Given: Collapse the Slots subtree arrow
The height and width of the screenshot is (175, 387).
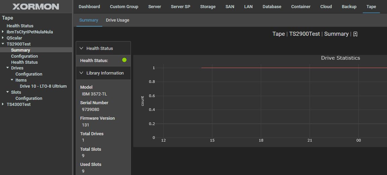Looking at the screenshot, I should click(7, 92).
